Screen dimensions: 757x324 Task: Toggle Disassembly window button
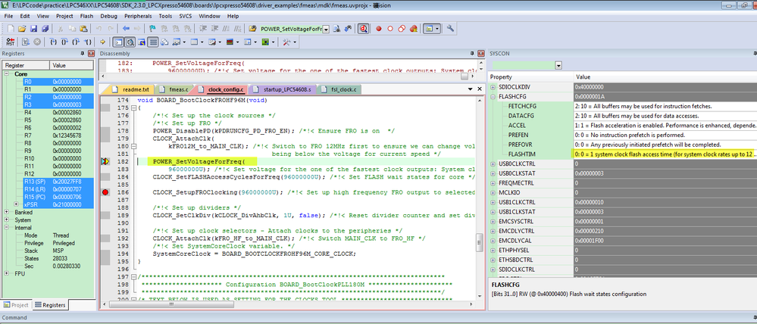[x=130, y=42]
